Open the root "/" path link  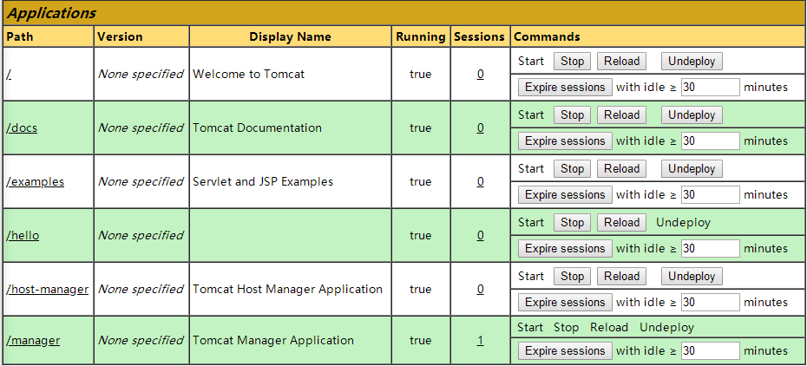[10, 74]
